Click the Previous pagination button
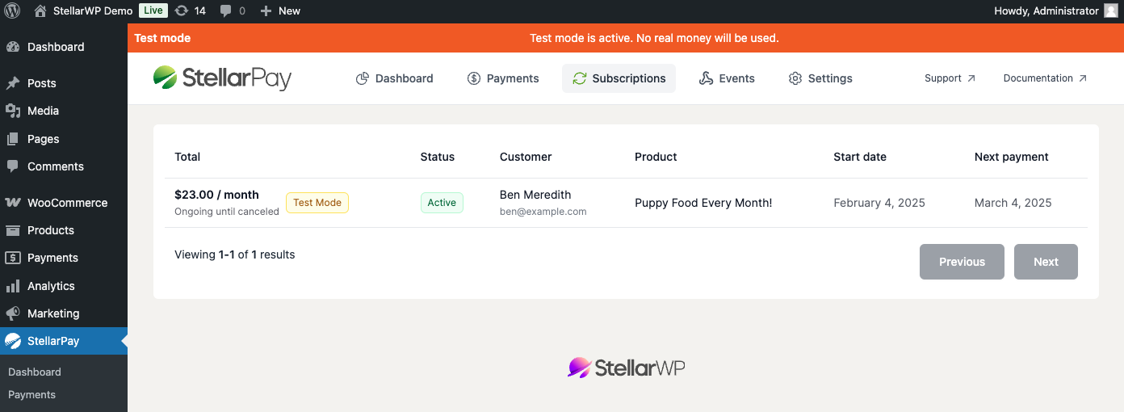This screenshot has width=1124, height=412. click(962, 262)
